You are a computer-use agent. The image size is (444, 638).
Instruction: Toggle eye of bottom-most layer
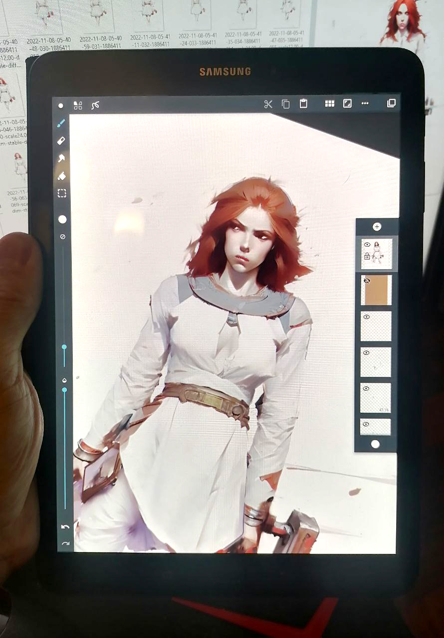pos(367,424)
